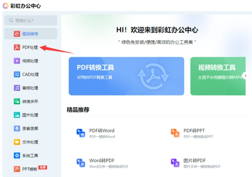Viewport: 252px width, 177px height.
Task: Open the PDF转Word tool icon
Action: click(81, 133)
